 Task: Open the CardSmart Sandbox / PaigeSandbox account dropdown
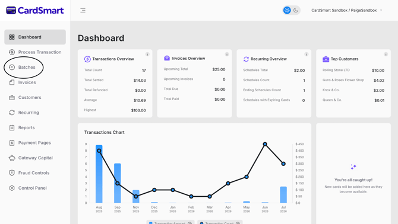point(347,11)
